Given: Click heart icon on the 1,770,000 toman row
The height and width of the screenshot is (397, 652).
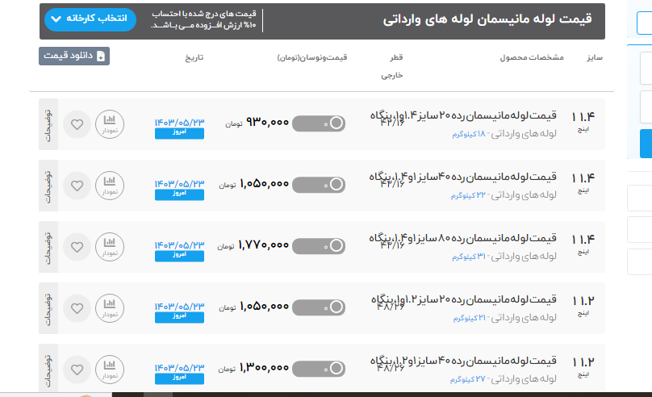Looking at the screenshot, I should pos(77,247).
